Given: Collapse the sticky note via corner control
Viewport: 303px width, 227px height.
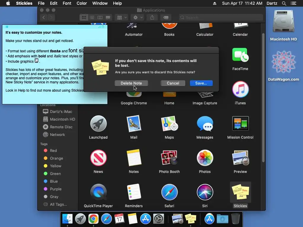Looking at the screenshot, I should point(103,27).
